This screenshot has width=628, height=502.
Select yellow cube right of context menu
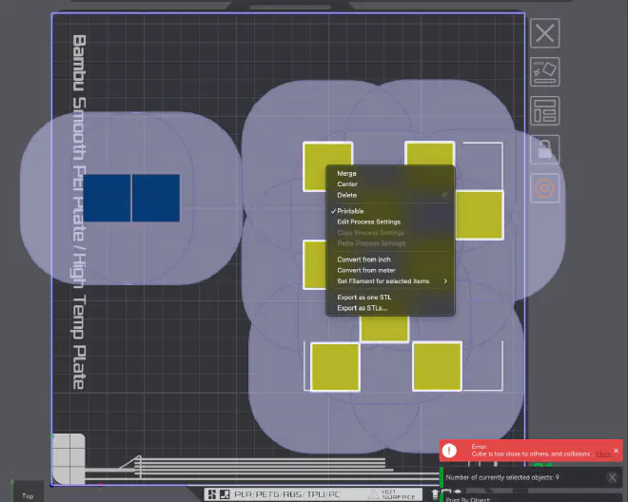[x=480, y=215]
